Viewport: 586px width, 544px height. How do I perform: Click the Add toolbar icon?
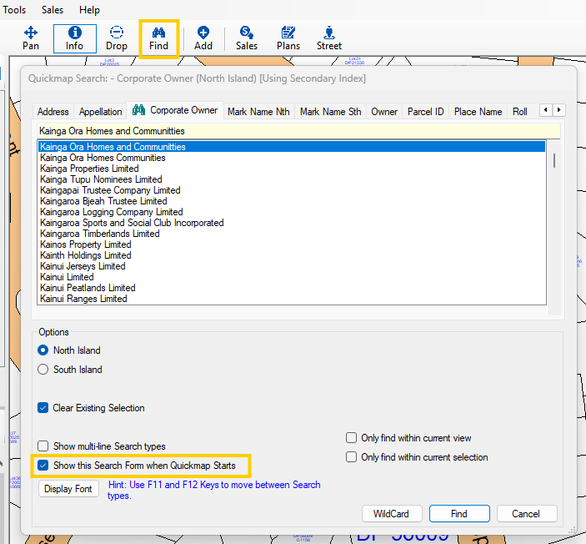[203, 38]
